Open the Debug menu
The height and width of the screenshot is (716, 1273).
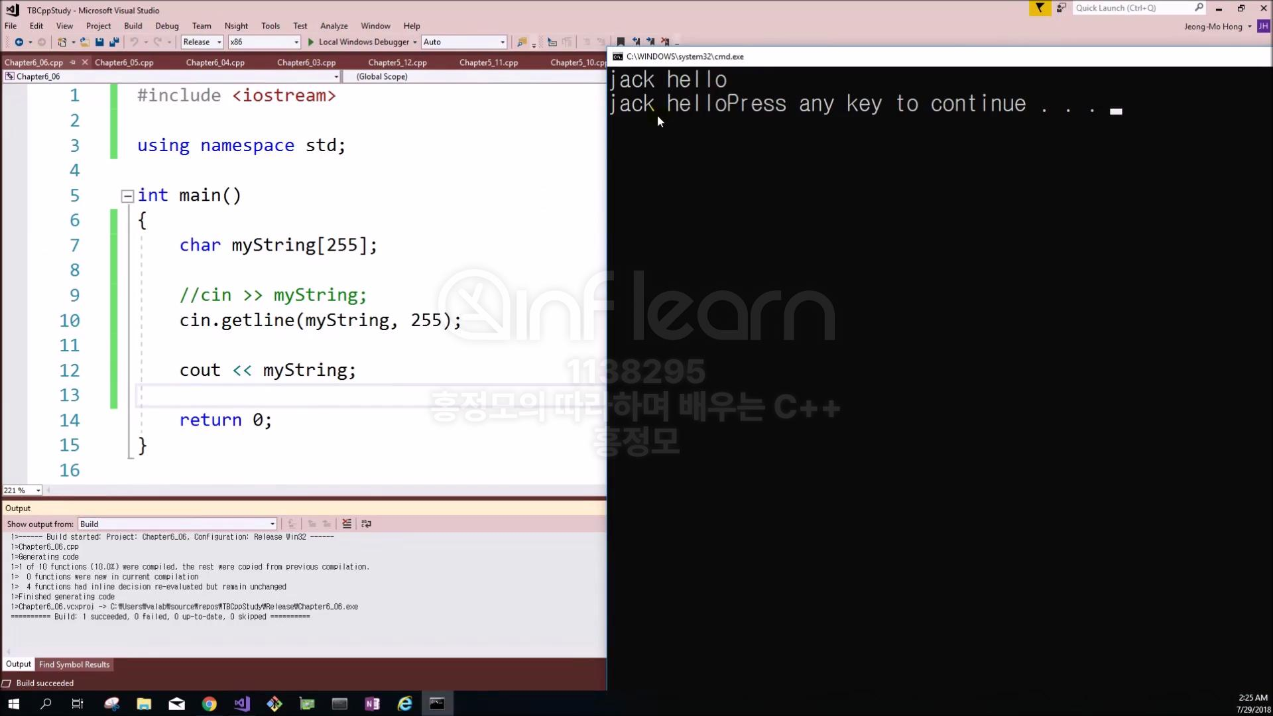coord(166,26)
